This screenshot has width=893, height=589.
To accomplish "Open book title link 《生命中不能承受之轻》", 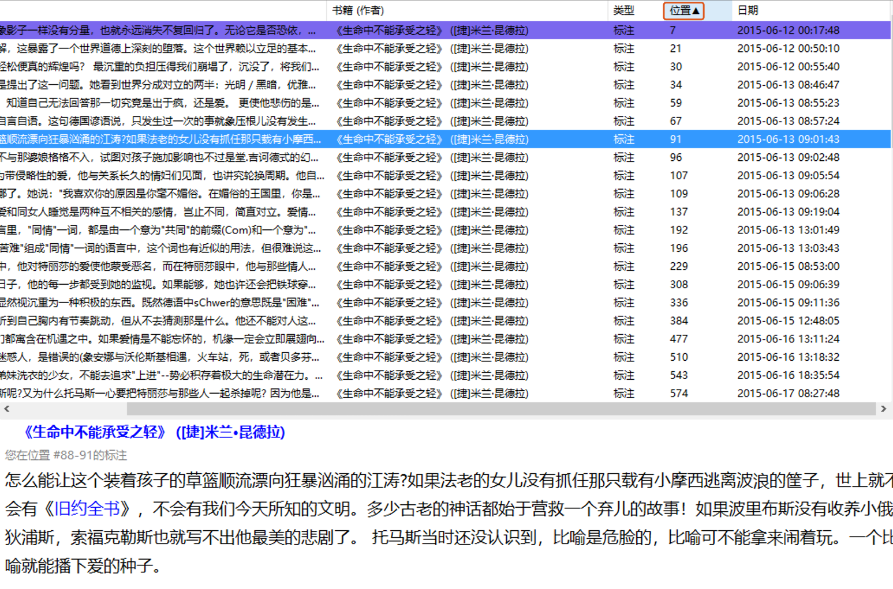I will [154, 432].
